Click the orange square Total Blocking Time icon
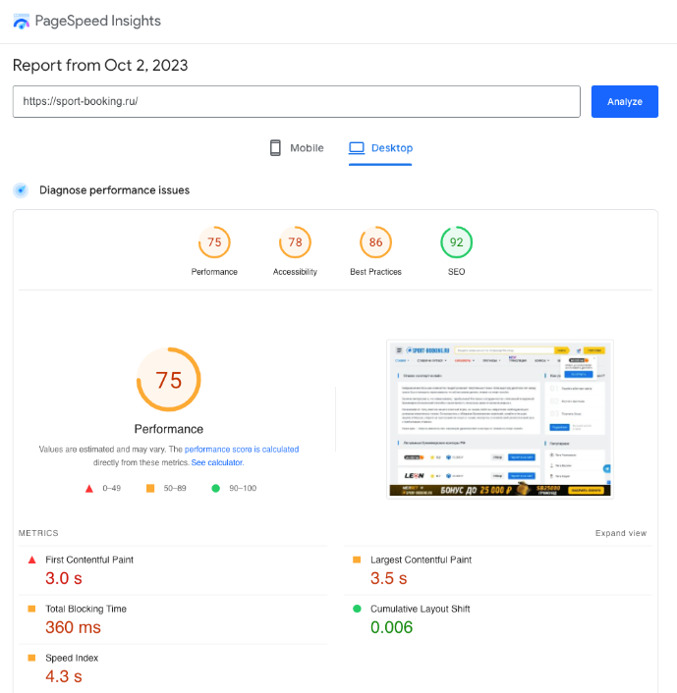 pyautogui.click(x=32, y=610)
